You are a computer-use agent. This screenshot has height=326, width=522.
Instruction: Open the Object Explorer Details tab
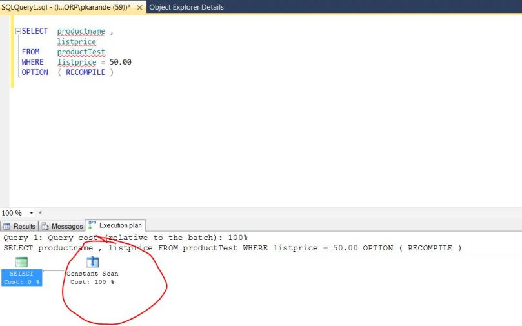pyautogui.click(x=186, y=7)
